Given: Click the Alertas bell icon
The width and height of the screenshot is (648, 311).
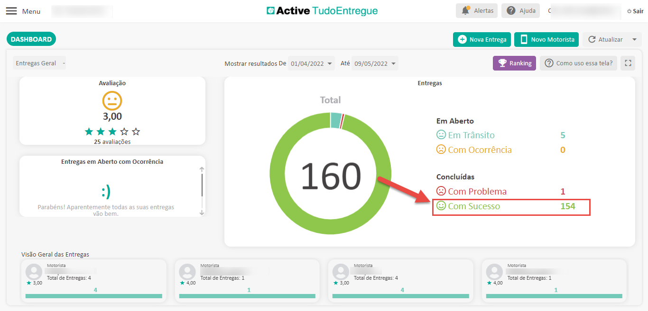Looking at the screenshot, I should pyautogui.click(x=466, y=10).
